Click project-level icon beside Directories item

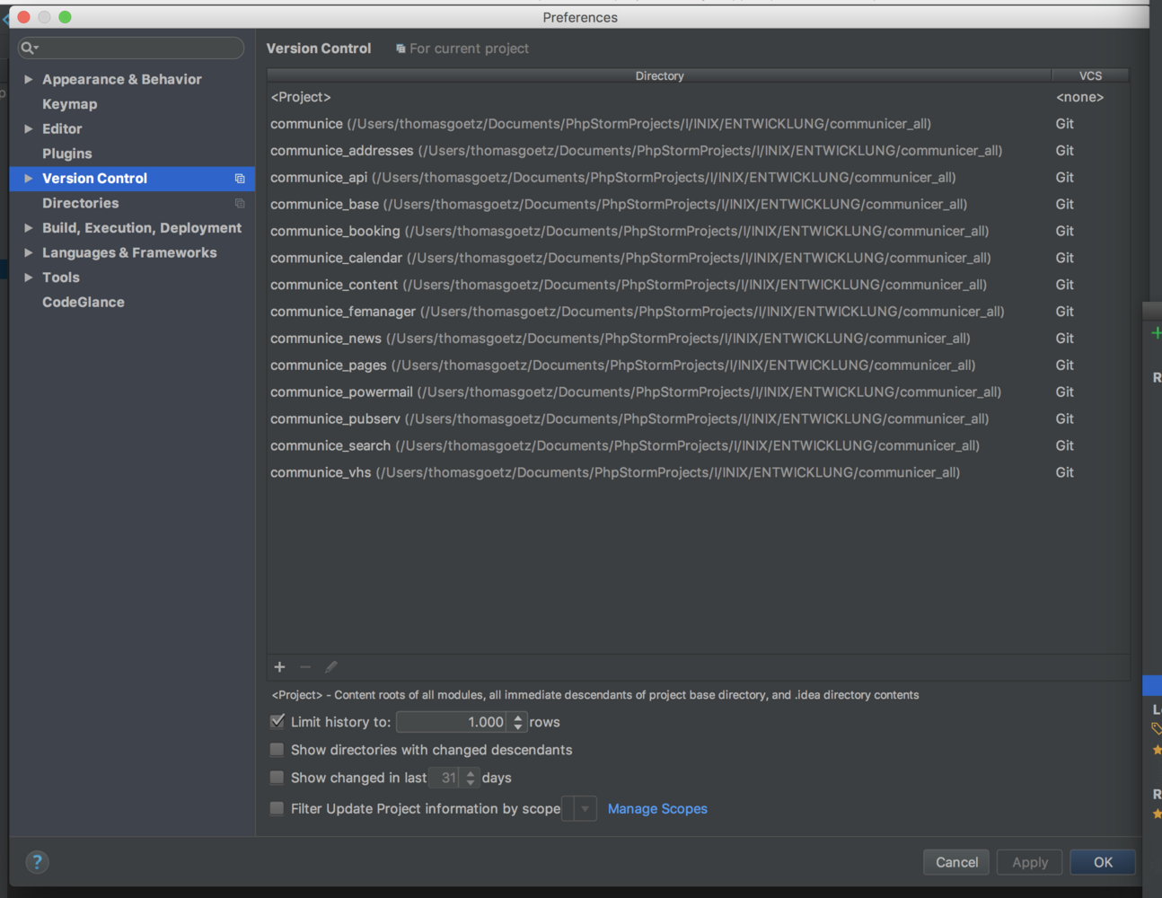tap(240, 204)
